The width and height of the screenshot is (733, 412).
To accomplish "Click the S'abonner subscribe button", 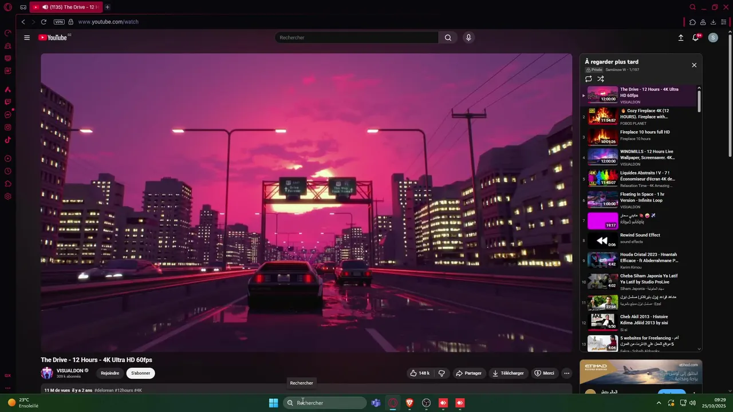I will point(140,373).
